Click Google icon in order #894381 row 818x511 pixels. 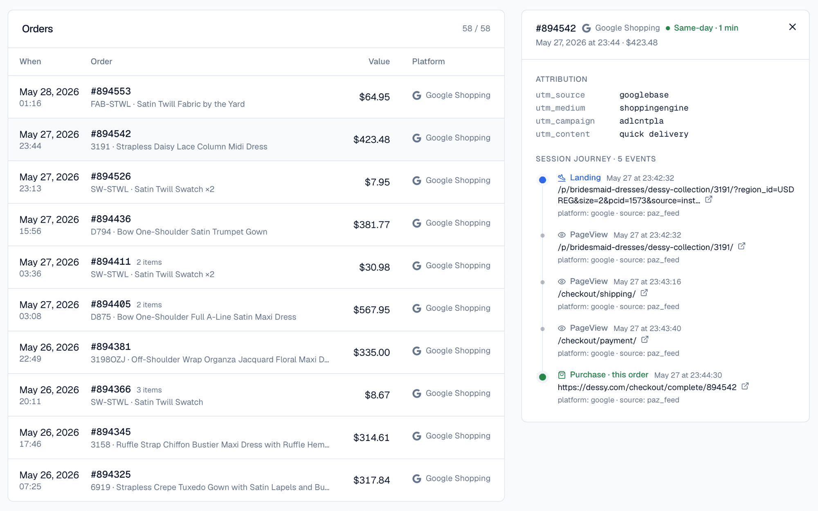(x=417, y=351)
